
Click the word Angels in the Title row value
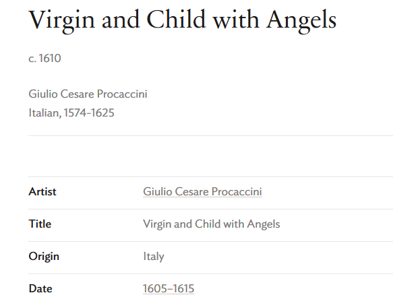click(x=264, y=224)
